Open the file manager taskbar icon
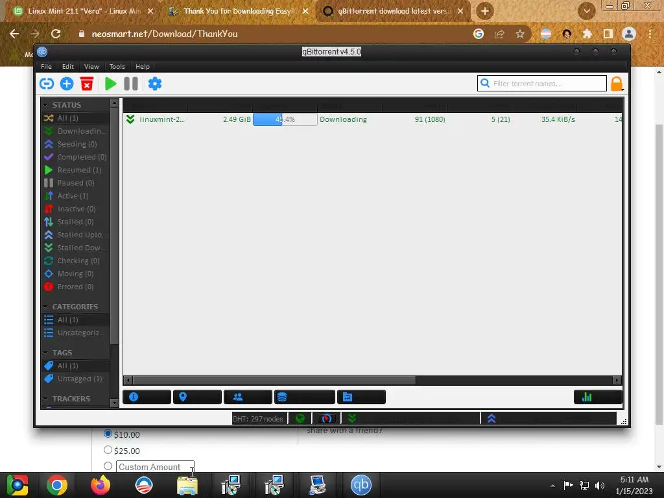 pyautogui.click(x=187, y=485)
